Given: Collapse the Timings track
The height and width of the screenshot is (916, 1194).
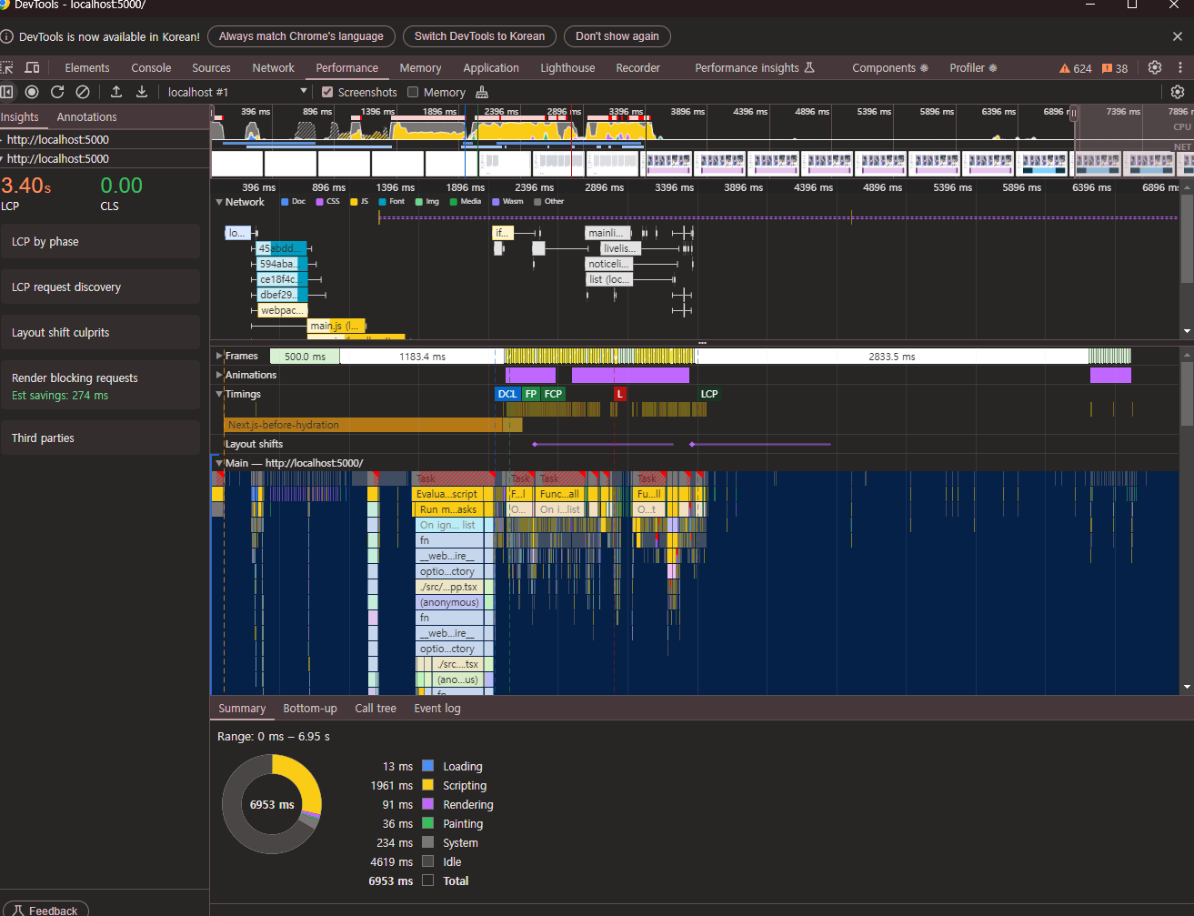Looking at the screenshot, I should pos(219,394).
